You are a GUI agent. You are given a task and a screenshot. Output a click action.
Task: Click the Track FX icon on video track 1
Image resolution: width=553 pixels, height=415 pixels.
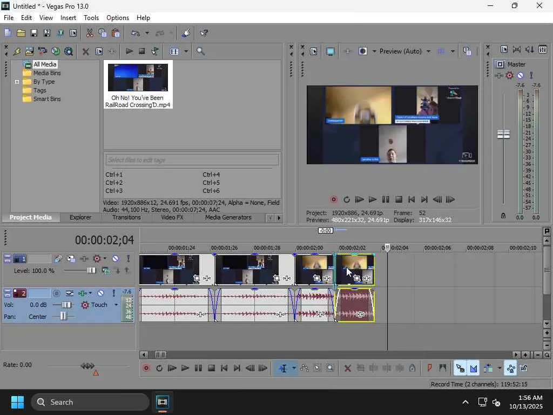pyautogui.click(x=84, y=259)
